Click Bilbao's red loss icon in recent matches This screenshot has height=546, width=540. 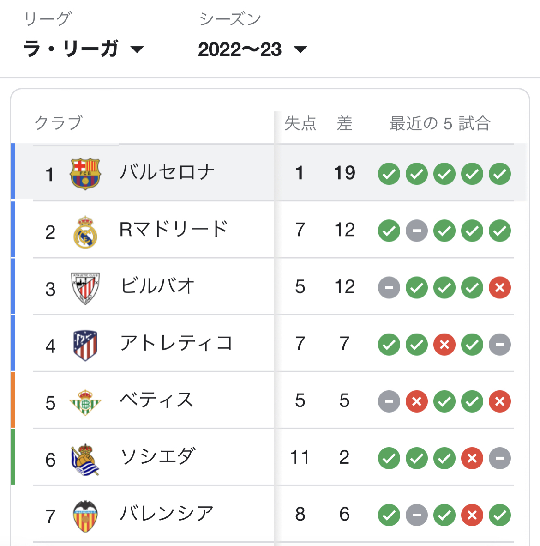click(x=500, y=288)
